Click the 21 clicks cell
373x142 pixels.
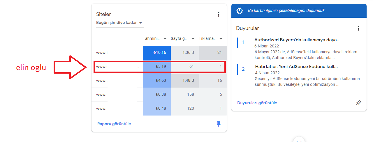[213, 53]
